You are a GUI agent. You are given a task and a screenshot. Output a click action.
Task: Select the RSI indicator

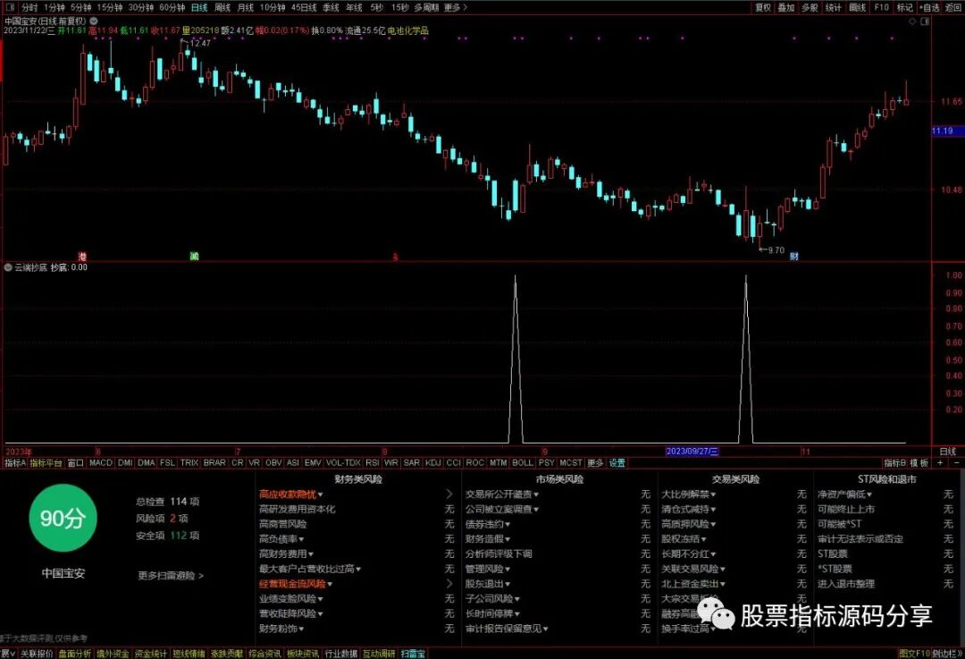click(x=373, y=462)
